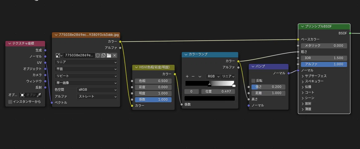Screen dimensions: 360x149
Task: Collapse the HSV(色相/彩度/明度) node
Action: click(136, 67)
